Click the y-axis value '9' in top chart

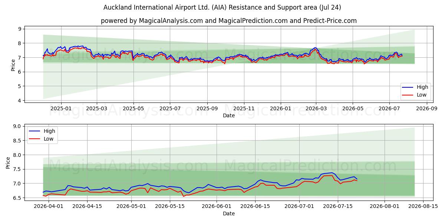coord(20,29)
